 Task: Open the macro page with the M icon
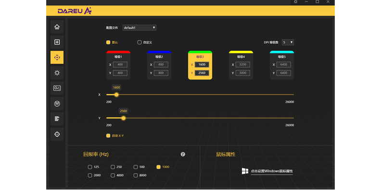57,104
